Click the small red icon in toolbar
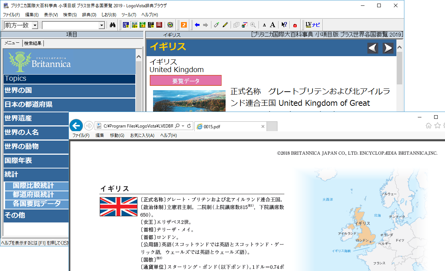445x271 pixels. pyautogui.click(x=295, y=25)
